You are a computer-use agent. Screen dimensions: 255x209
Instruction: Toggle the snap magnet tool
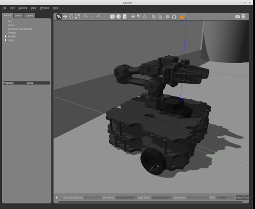tap(174, 17)
